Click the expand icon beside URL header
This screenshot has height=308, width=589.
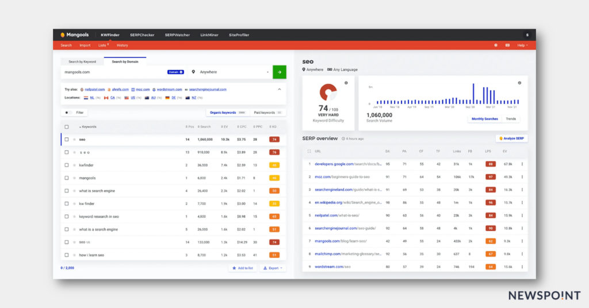(309, 151)
